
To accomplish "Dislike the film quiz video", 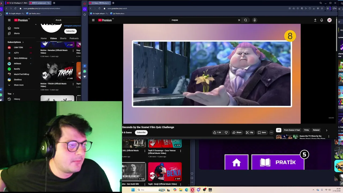I will (x=226, y=132).
